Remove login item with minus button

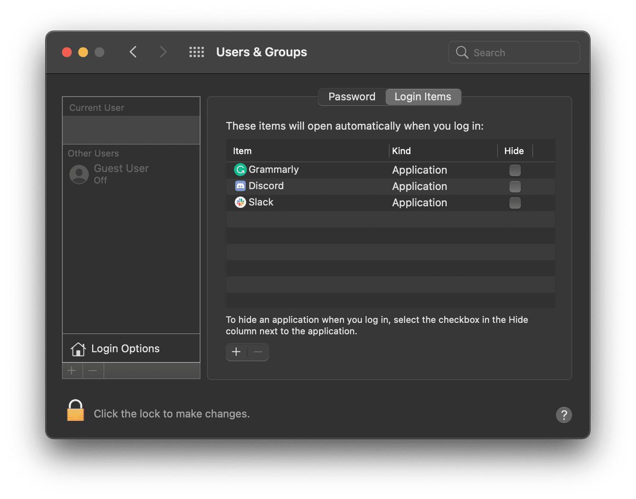(258, 352)
